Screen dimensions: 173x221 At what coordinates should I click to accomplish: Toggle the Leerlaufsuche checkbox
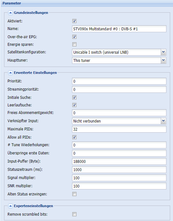(x=74, y=105)
